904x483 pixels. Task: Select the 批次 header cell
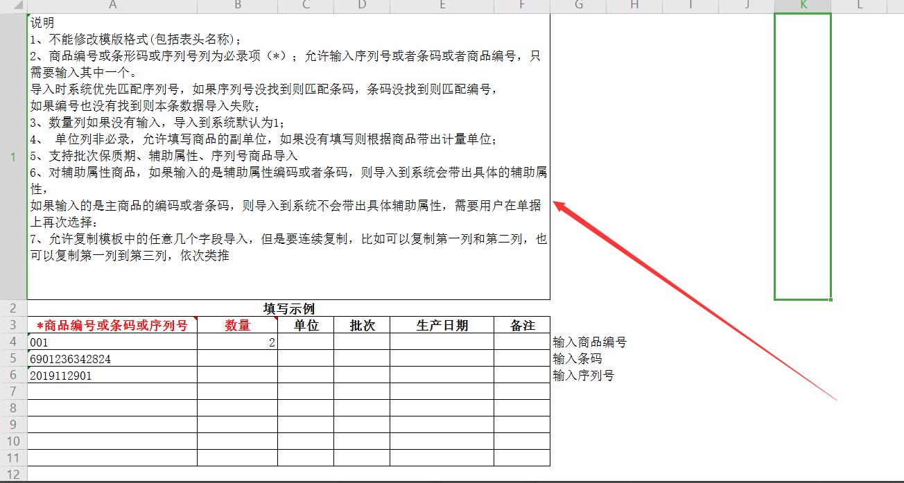[x=362, y=325]
